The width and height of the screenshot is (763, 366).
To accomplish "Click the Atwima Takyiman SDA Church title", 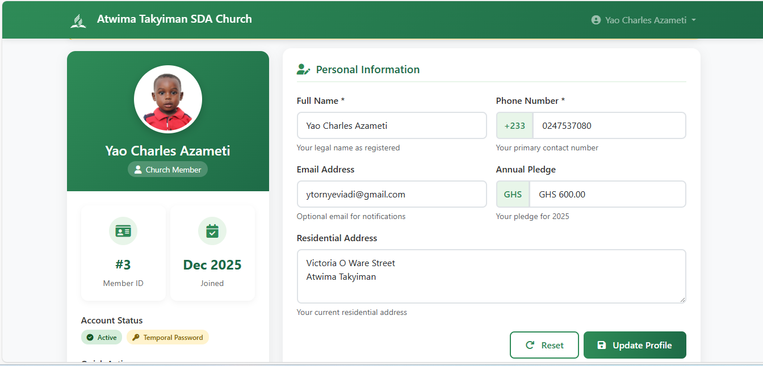I will [x=174, y=19].
